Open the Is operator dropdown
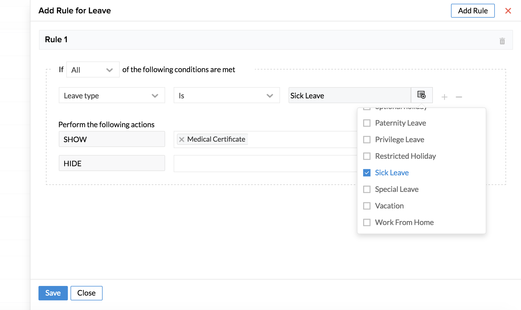 click(226, 95)
